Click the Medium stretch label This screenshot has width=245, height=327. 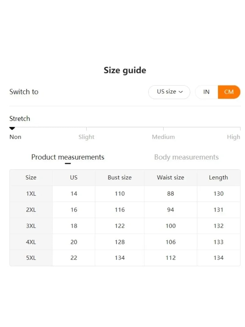[163, 137]
